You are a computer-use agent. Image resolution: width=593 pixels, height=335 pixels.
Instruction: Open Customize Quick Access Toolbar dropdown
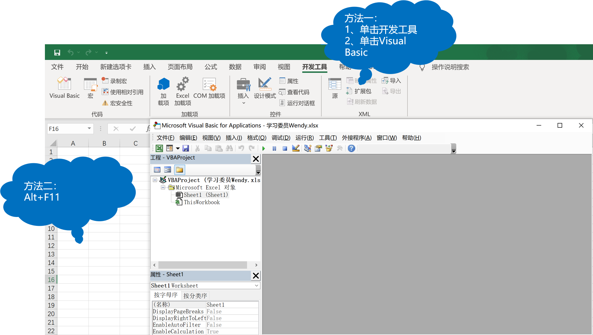point(106,52)
